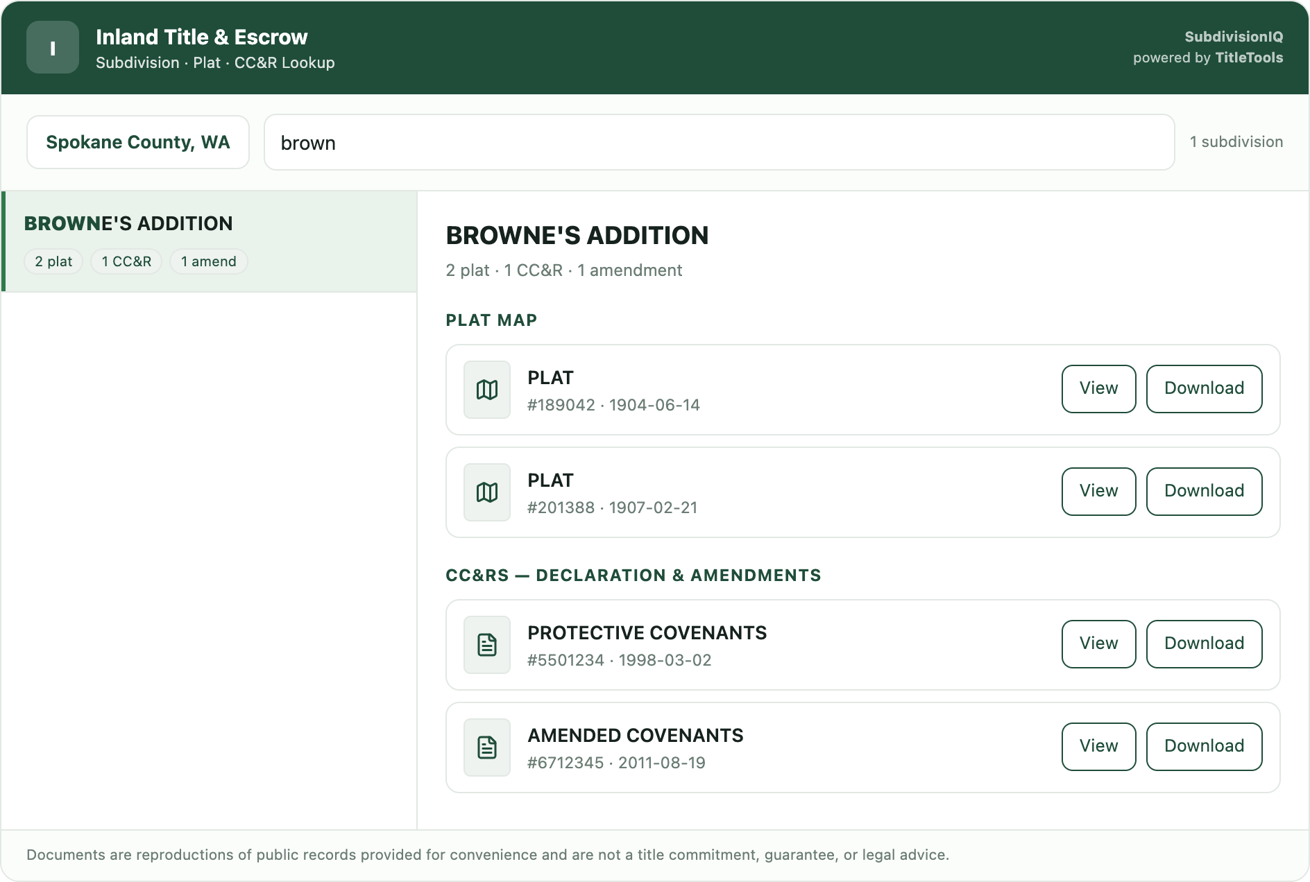Focus the subdivision search field containing brown
The width and height of the screenshot is (1310, 882).
coord(719,142)
